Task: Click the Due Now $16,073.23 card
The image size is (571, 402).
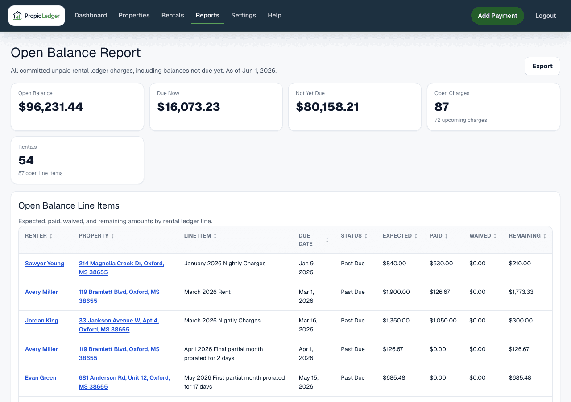Action: (216, 107)
